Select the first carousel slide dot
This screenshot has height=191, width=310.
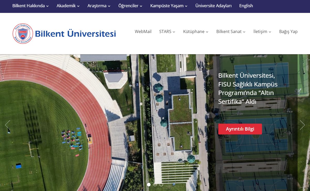coord(149,185)
